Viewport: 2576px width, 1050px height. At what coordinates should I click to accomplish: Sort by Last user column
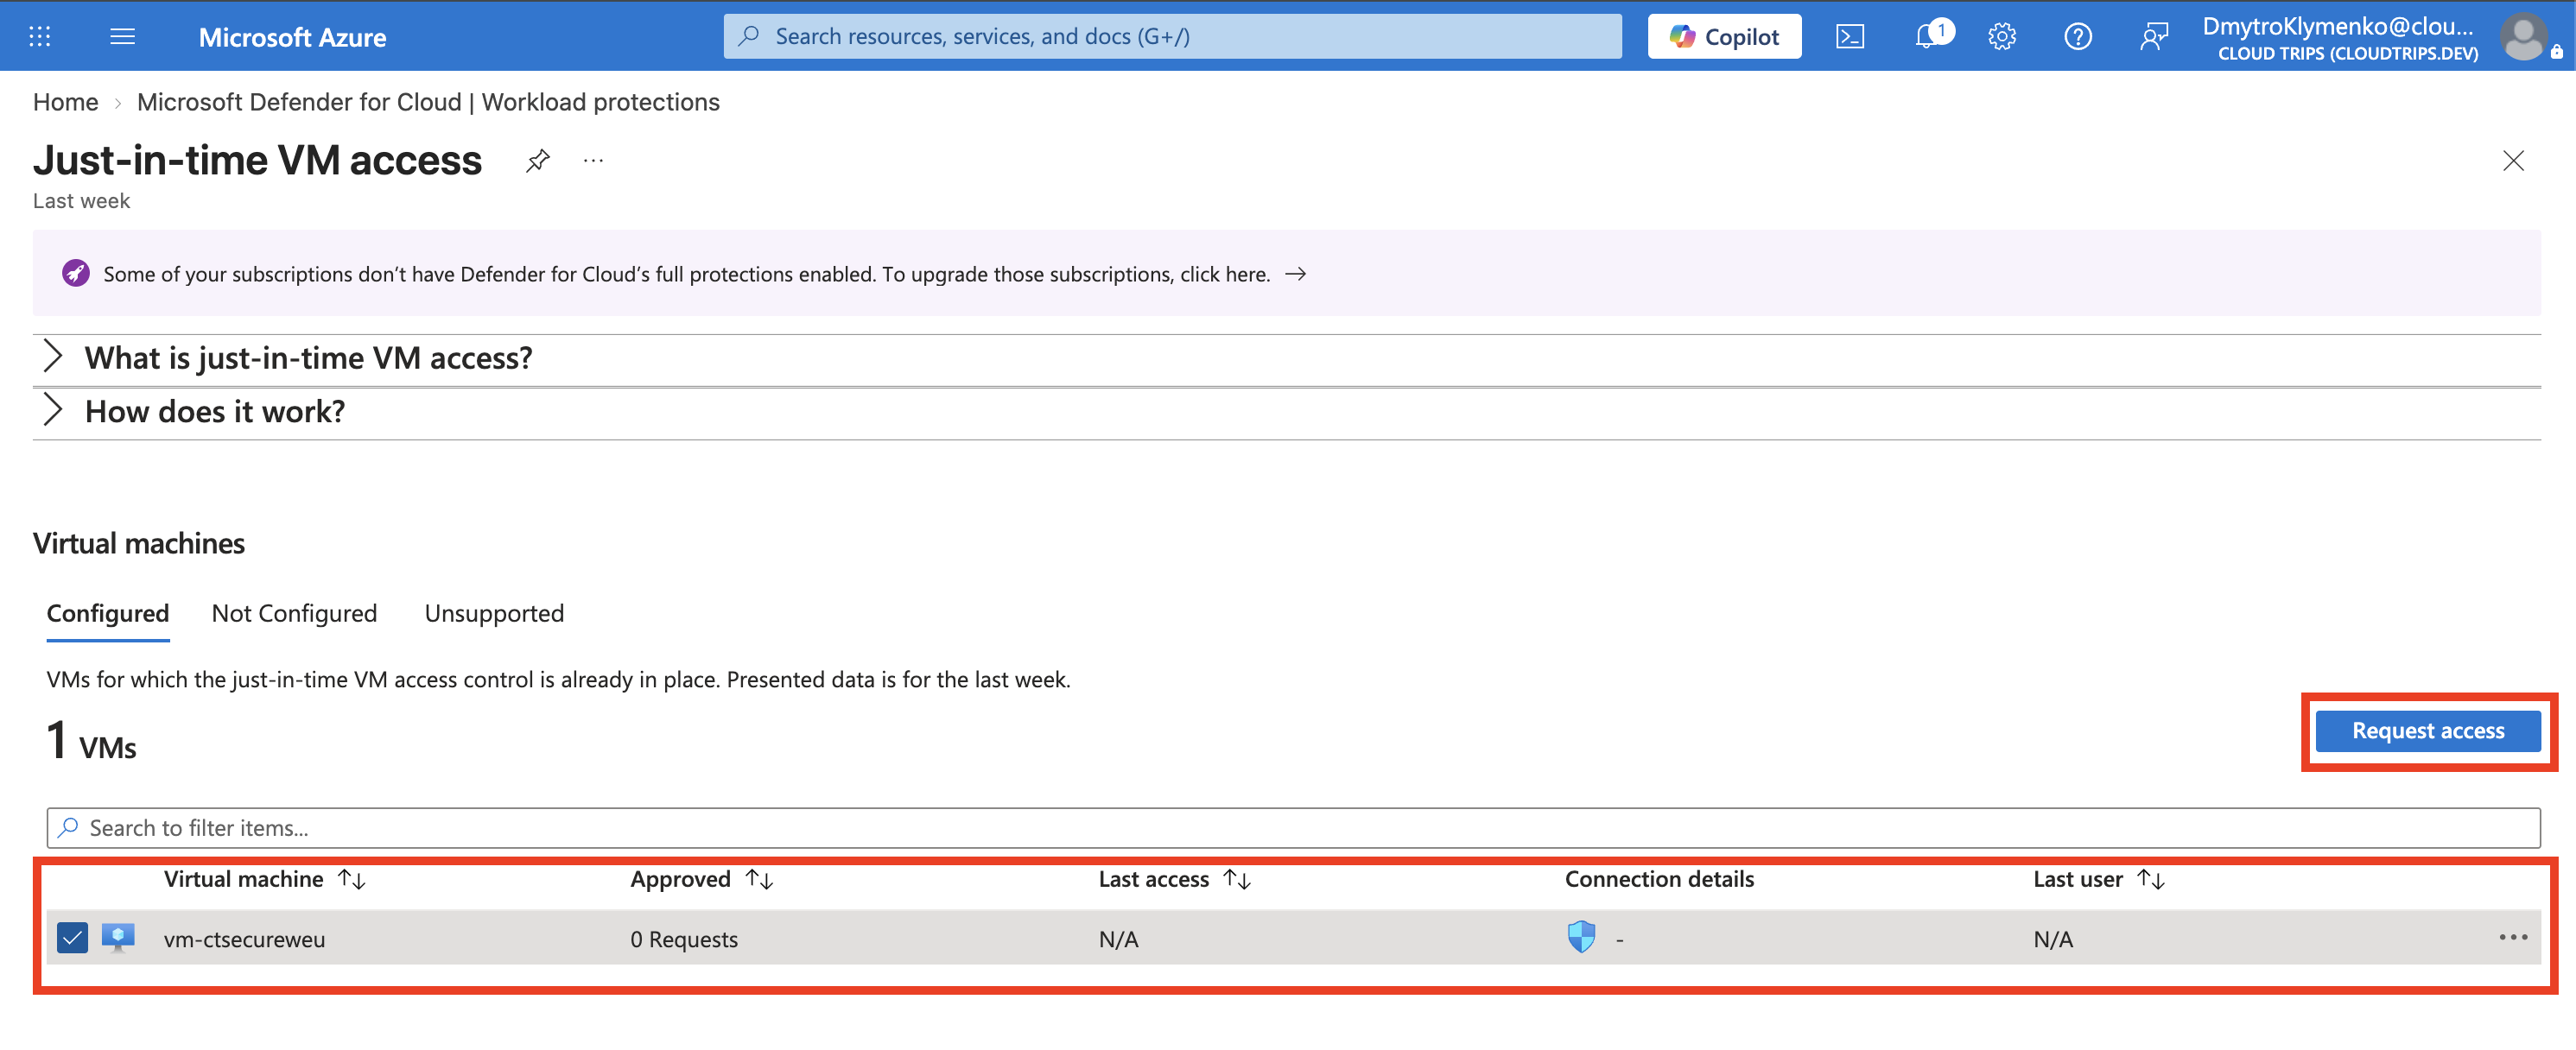tap(2100, 879)
